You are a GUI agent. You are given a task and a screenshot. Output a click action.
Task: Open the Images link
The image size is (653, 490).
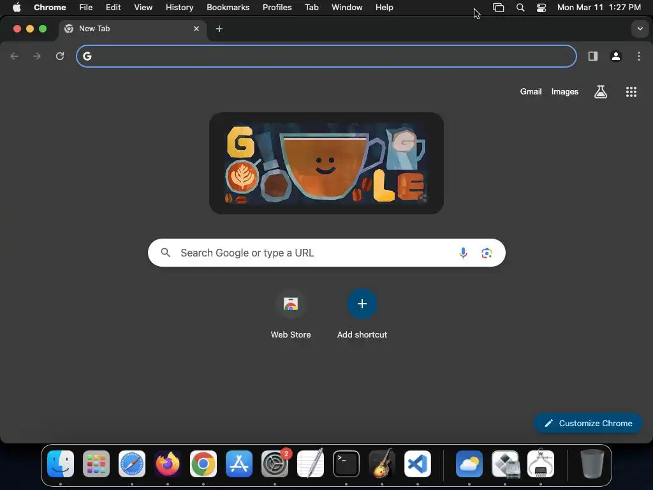pos(565,92)
